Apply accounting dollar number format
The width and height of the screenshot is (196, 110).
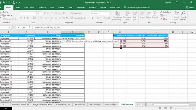[92, 18]
